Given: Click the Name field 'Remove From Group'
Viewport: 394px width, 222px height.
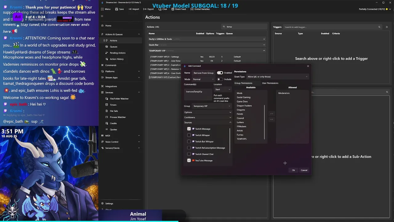Looking at the screenshot, I should [204, 73].
